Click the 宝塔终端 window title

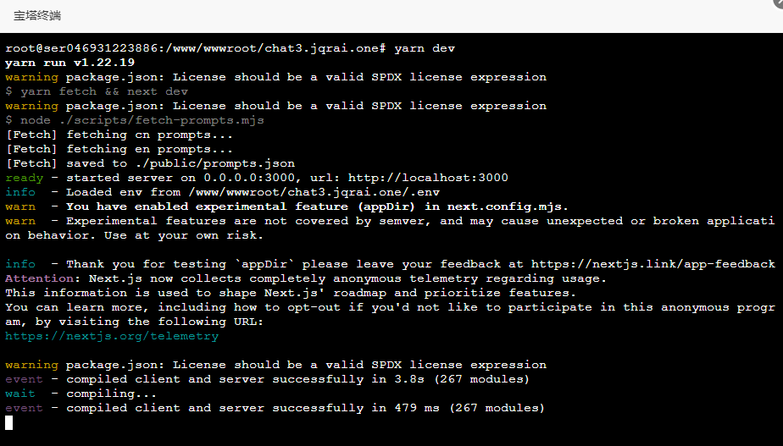[37, 15]
